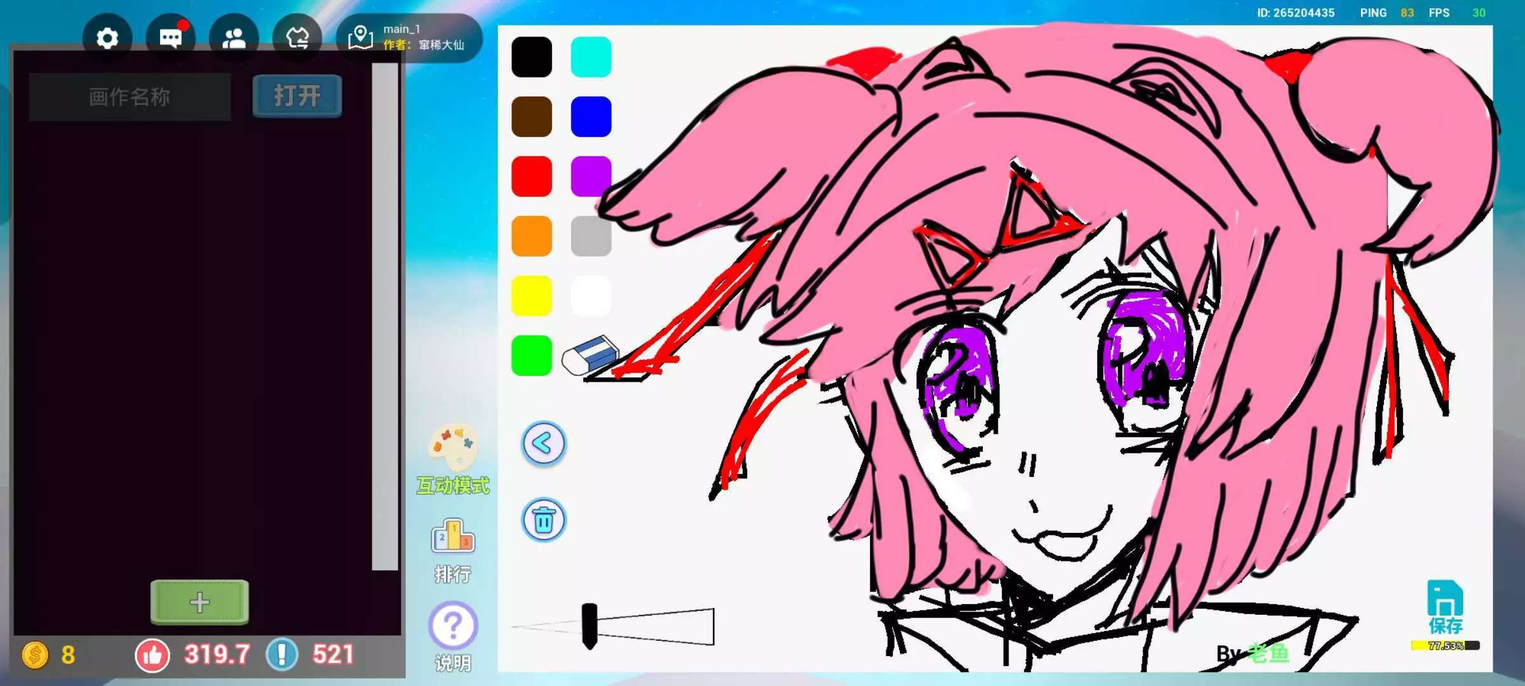Clear canvas with trash icon

(x=543, y=520)
